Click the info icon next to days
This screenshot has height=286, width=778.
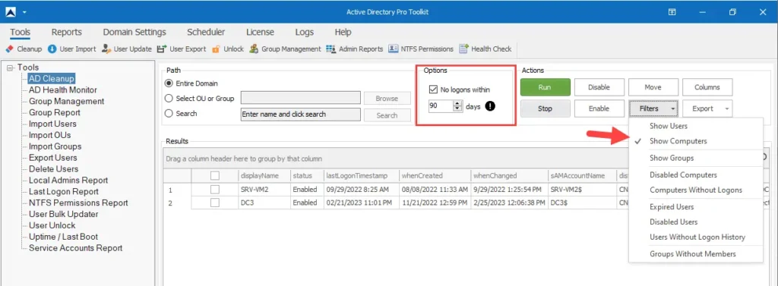(x=490, y=105)
